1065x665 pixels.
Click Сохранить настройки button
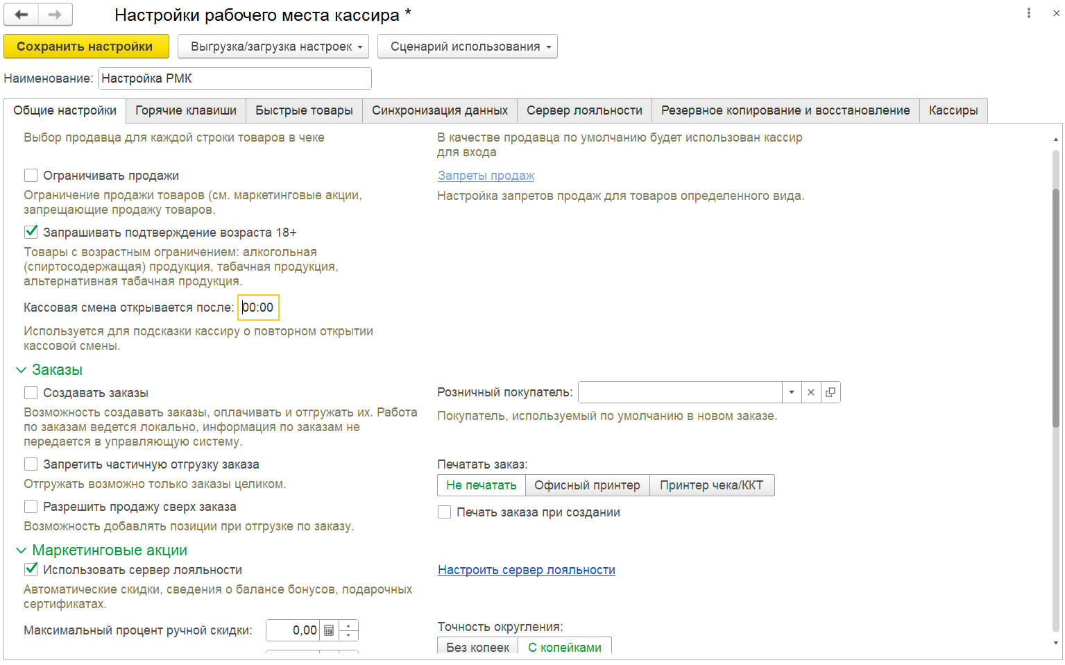[87, 47]
